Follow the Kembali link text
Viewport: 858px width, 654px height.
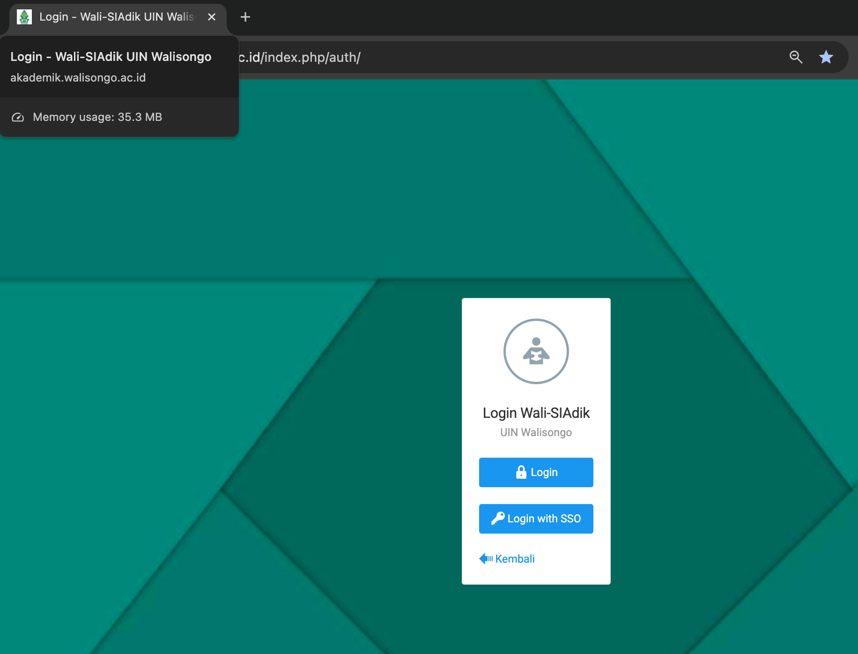click(x=515, y=559)
